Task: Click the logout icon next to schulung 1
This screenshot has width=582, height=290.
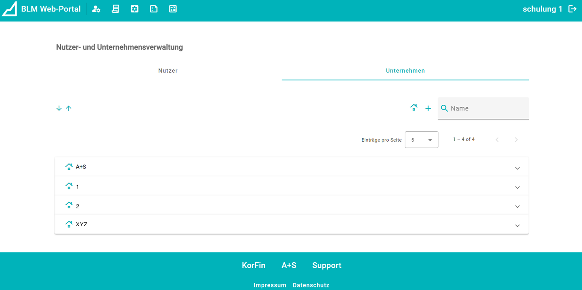Action: (x=572, y=9)
